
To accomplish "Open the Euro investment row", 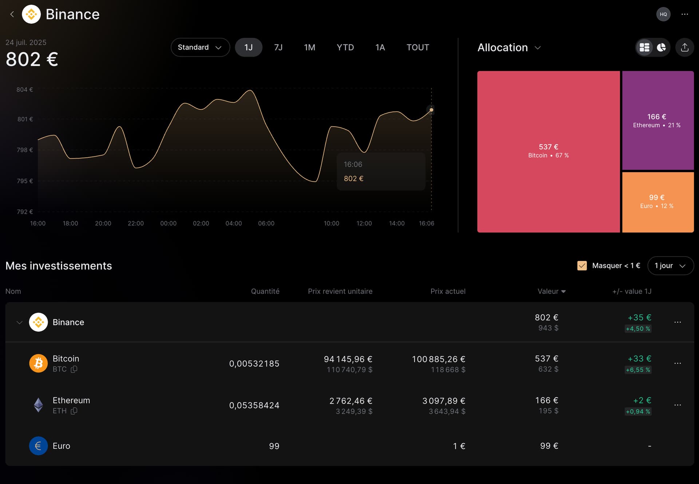I will point(61,446).
